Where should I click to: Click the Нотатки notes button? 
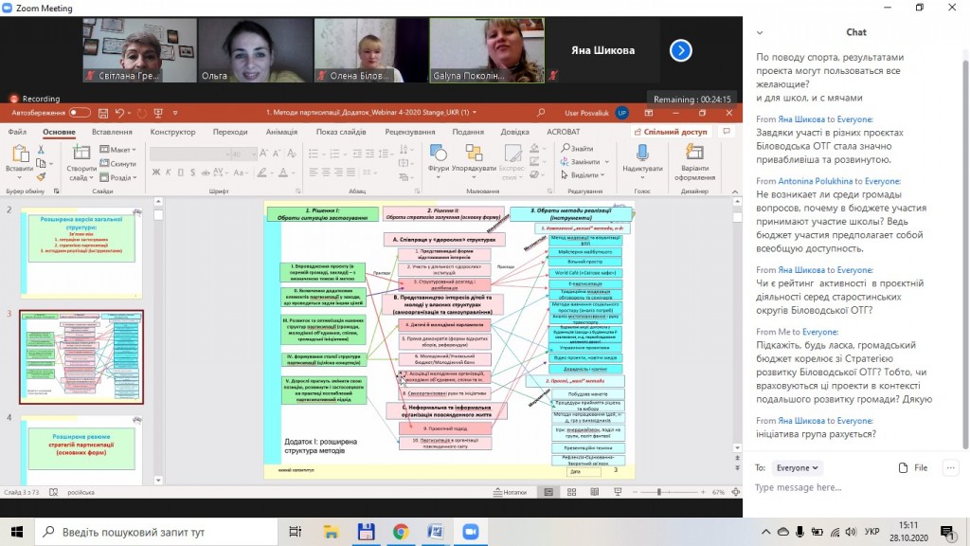coord(510,492)
